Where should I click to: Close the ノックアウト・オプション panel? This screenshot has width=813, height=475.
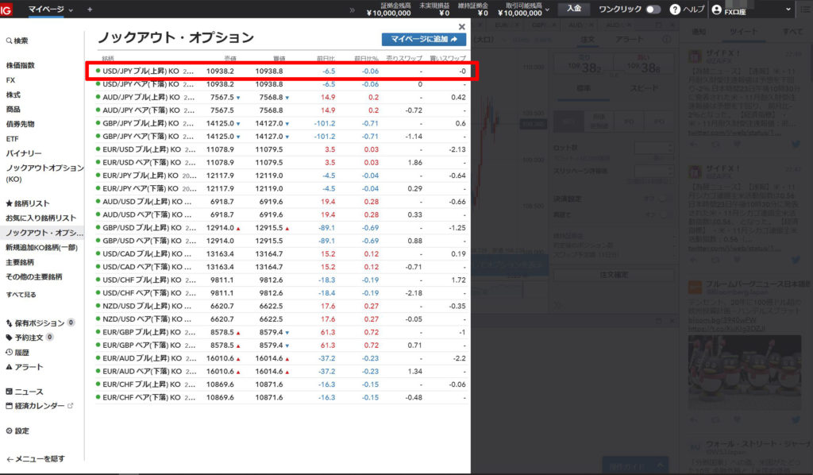(461, 26)
